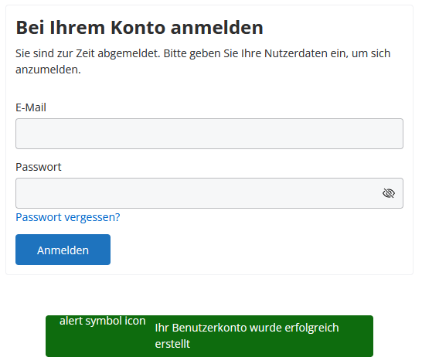Image resolution: width=422 pixels, height=364 pixels.
Task: Click the alert symbol icon placeholder
Action: (x=103, y=321)
